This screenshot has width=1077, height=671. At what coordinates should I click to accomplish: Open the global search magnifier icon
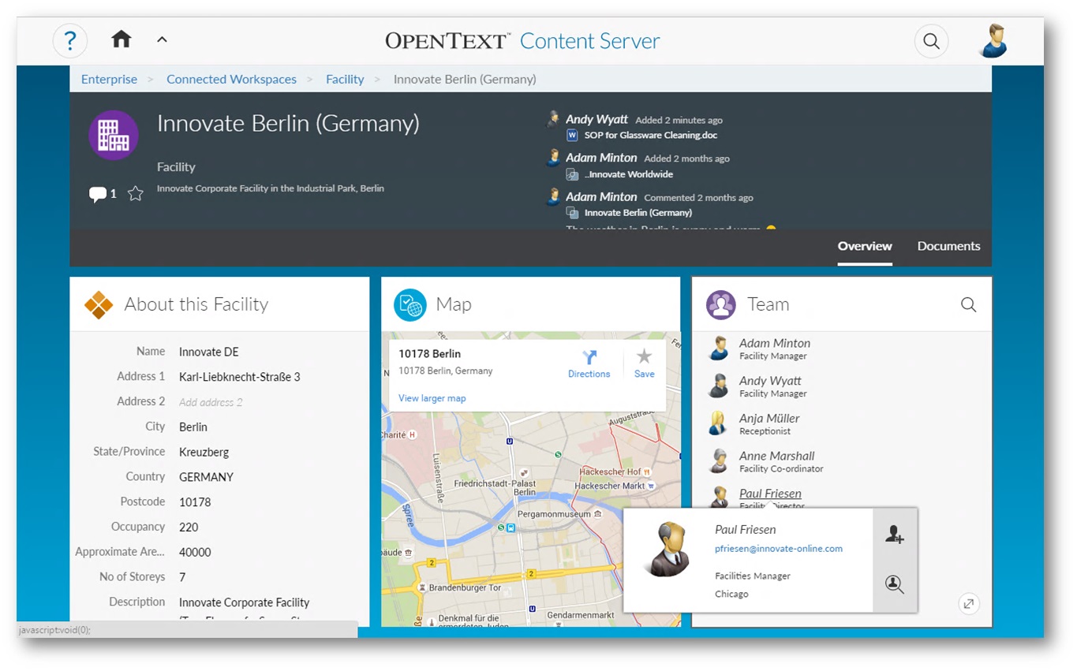point(931,41)
